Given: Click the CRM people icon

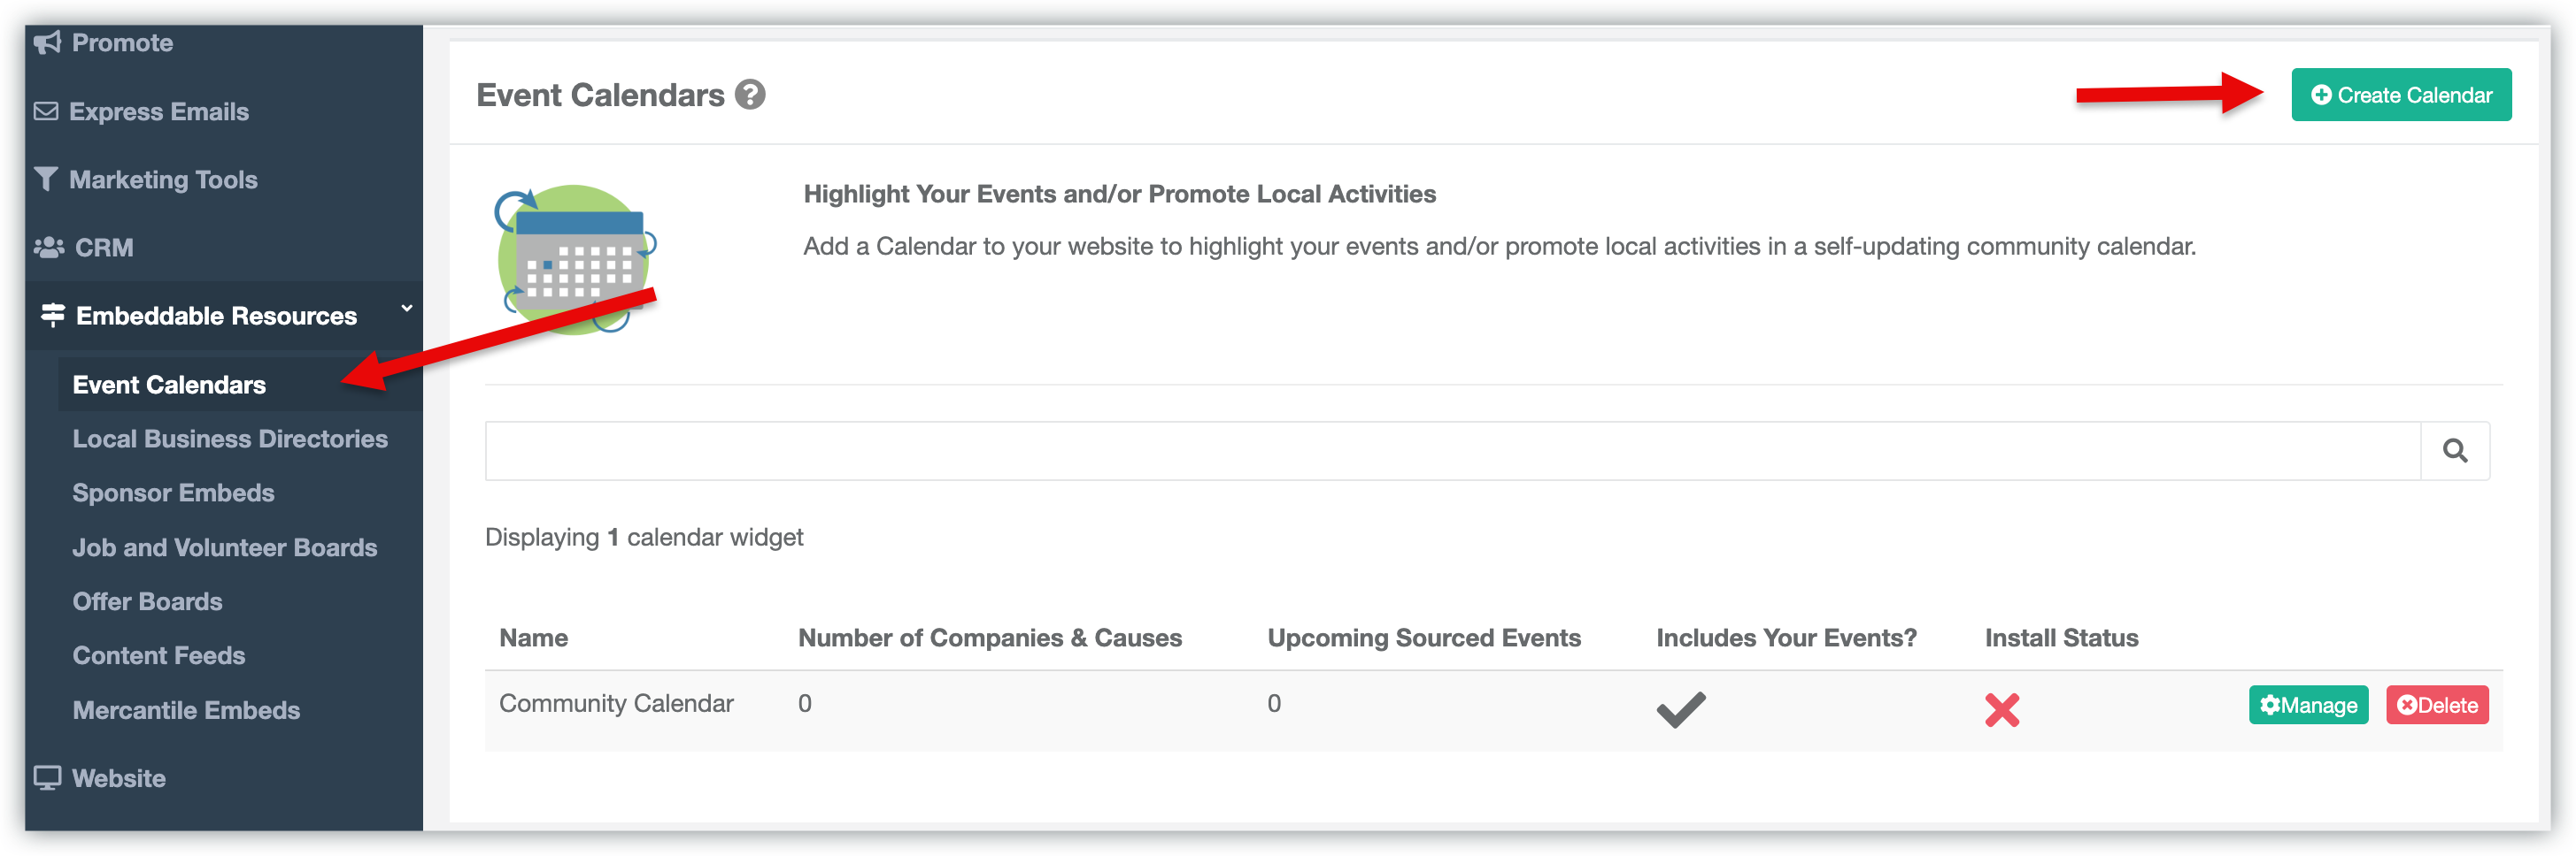Looking at the screenshot, I should tap(48, 247).
